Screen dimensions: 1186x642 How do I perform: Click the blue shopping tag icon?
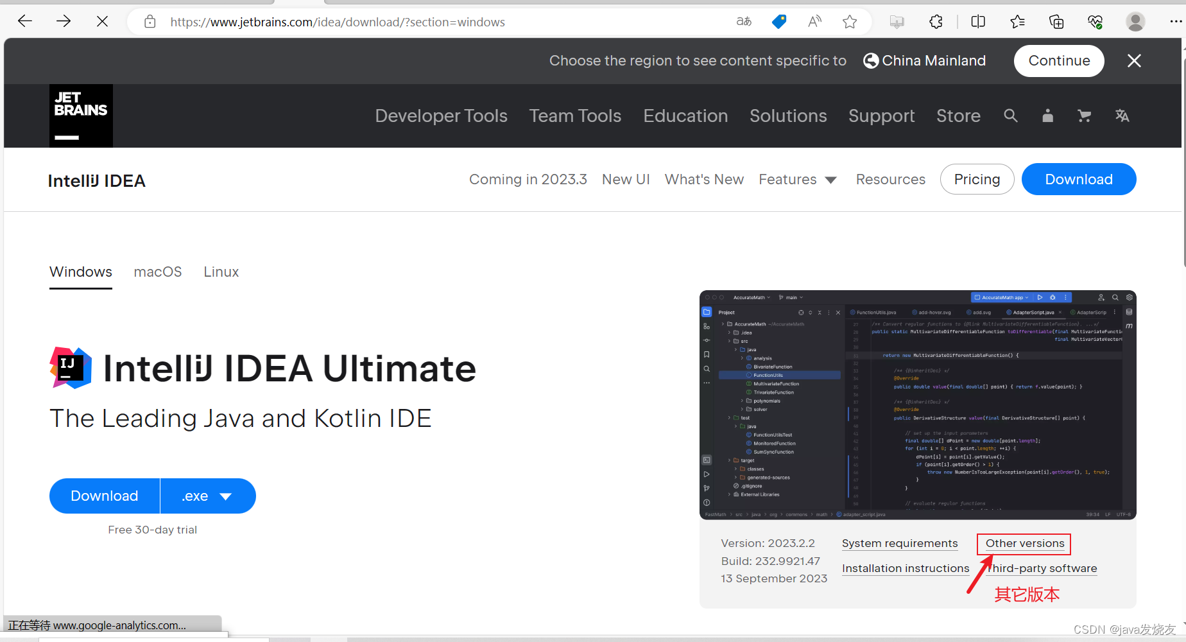tap(779, 22)
